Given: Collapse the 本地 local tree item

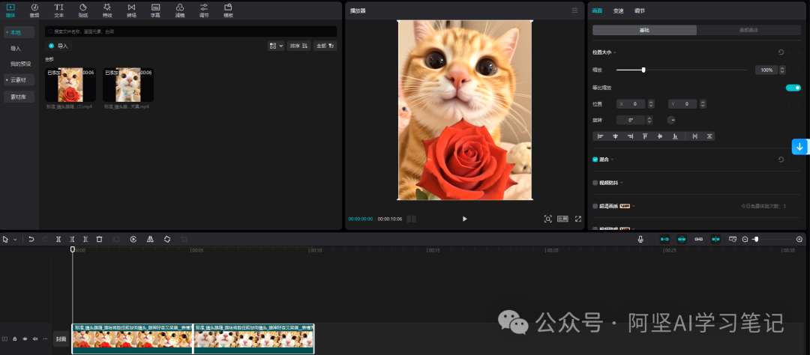Looking at the screenshot, I should (x=7, y=32).
